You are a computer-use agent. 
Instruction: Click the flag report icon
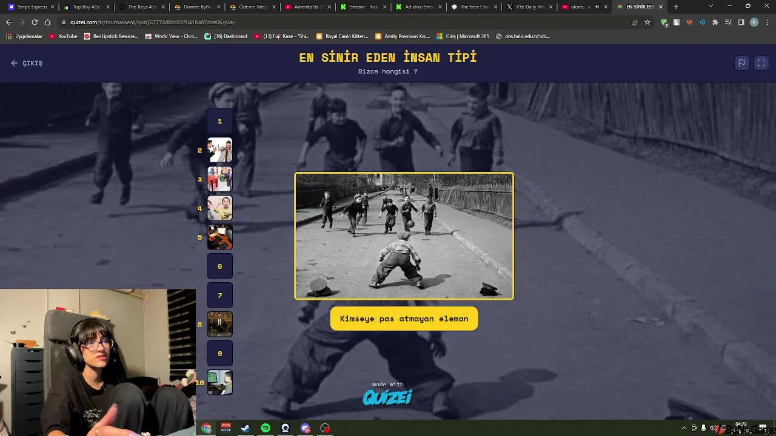(741, 63)
